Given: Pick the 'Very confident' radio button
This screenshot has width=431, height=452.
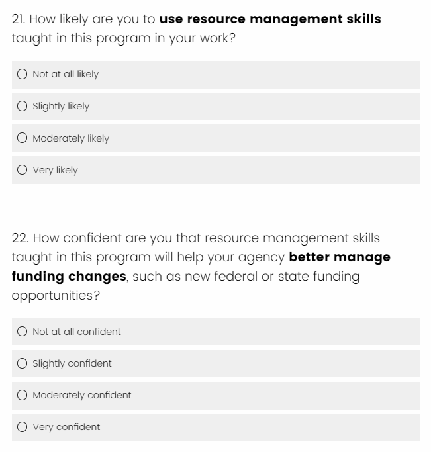Looking at the screenshot, I should (23, 427).
